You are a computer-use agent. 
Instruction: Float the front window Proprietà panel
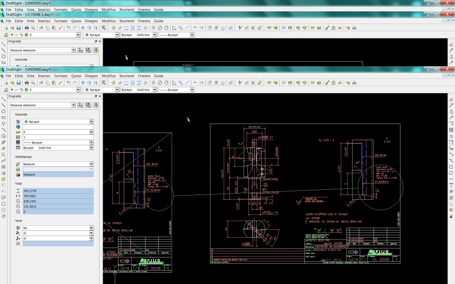[x=96, y=96]
